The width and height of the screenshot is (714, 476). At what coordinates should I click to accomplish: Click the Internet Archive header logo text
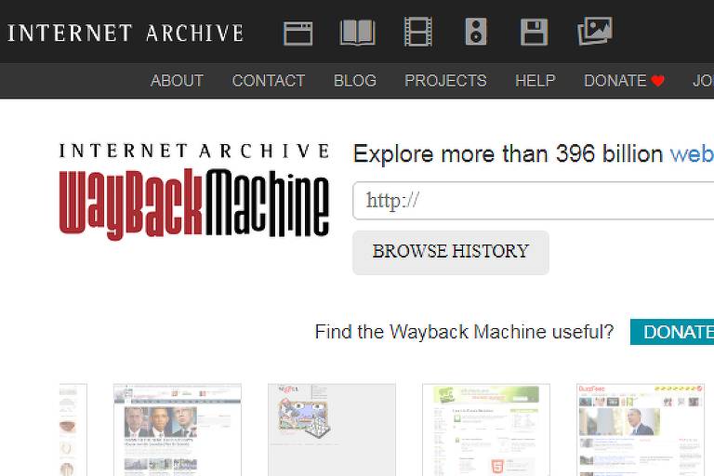point(126,33)
